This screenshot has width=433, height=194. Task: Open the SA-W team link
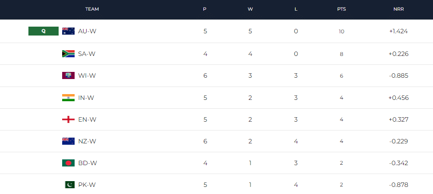pyautogui.click(x=87, y=54)
